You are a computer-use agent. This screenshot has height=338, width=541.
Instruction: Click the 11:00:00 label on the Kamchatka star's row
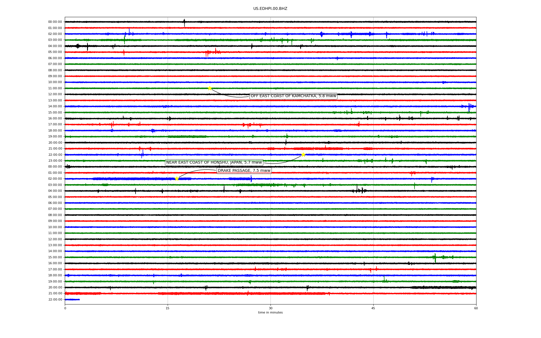point(55,88)
